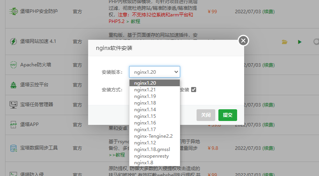
Task: Click 续费 link in Apache防火墙 row
Action: [x=269, y=65]
